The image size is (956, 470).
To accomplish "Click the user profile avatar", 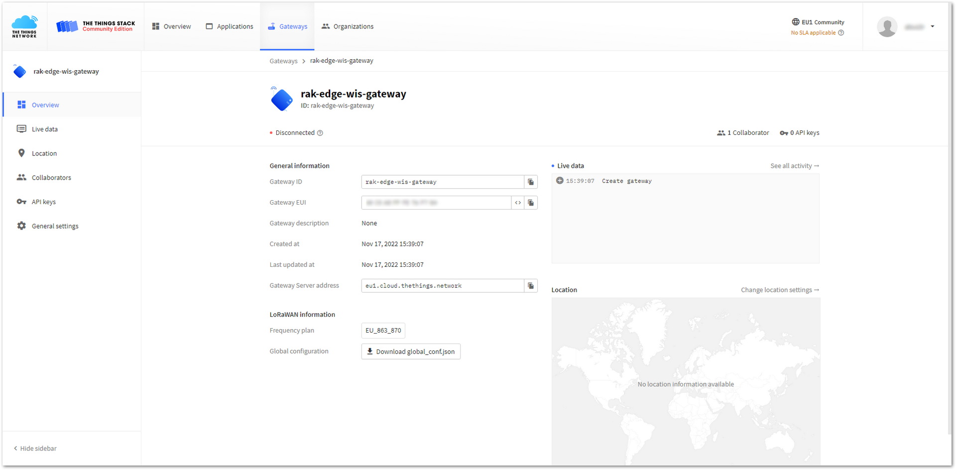I will 887,26.
